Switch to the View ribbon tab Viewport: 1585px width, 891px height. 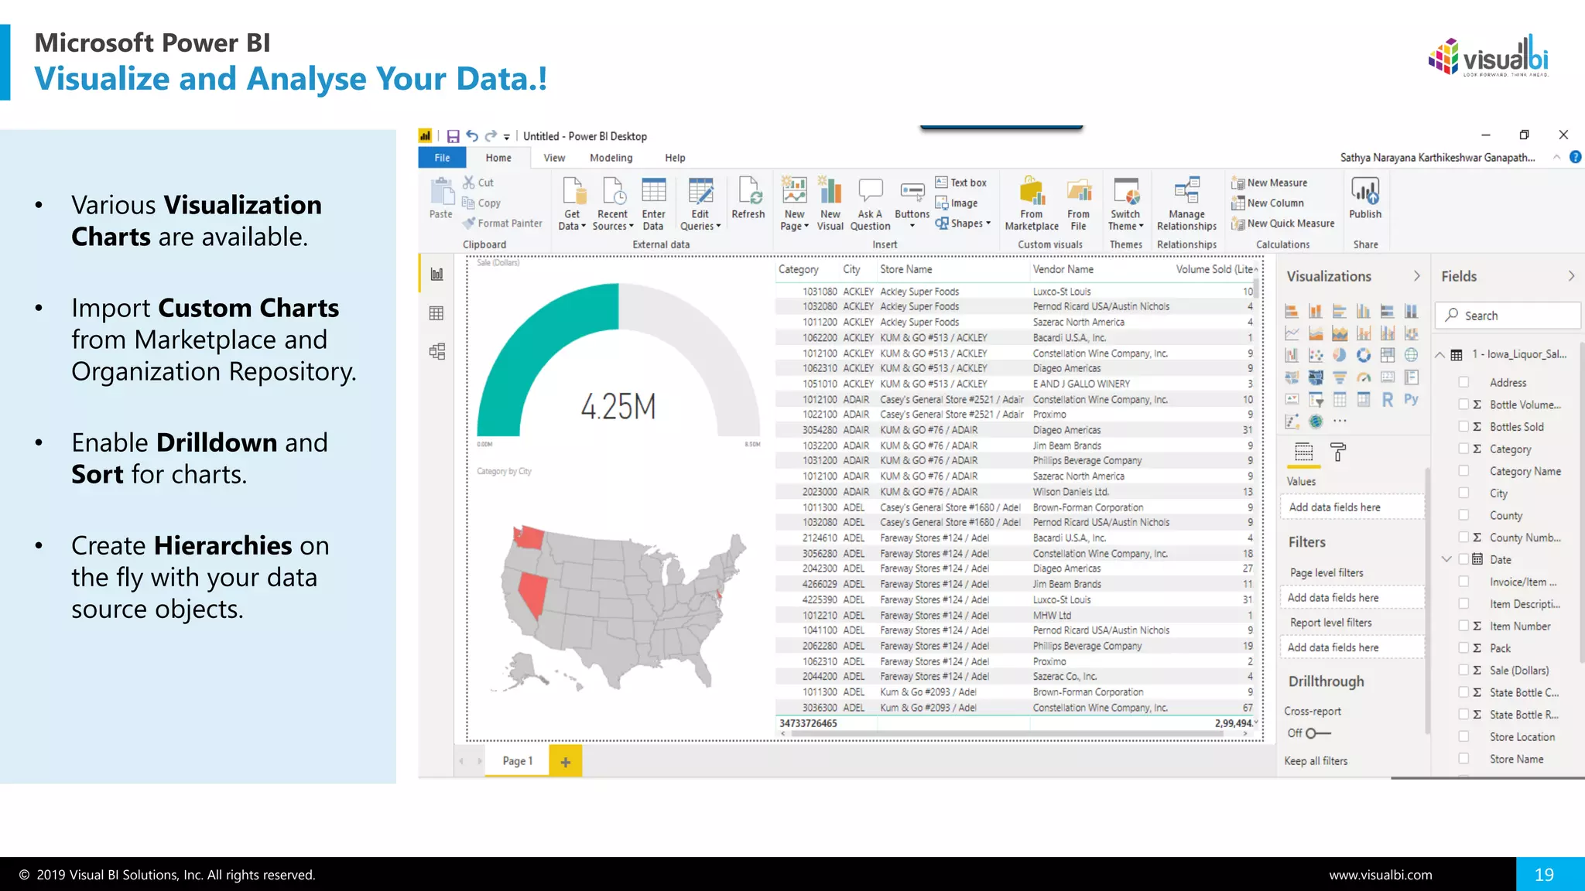[x=554, y=158]
